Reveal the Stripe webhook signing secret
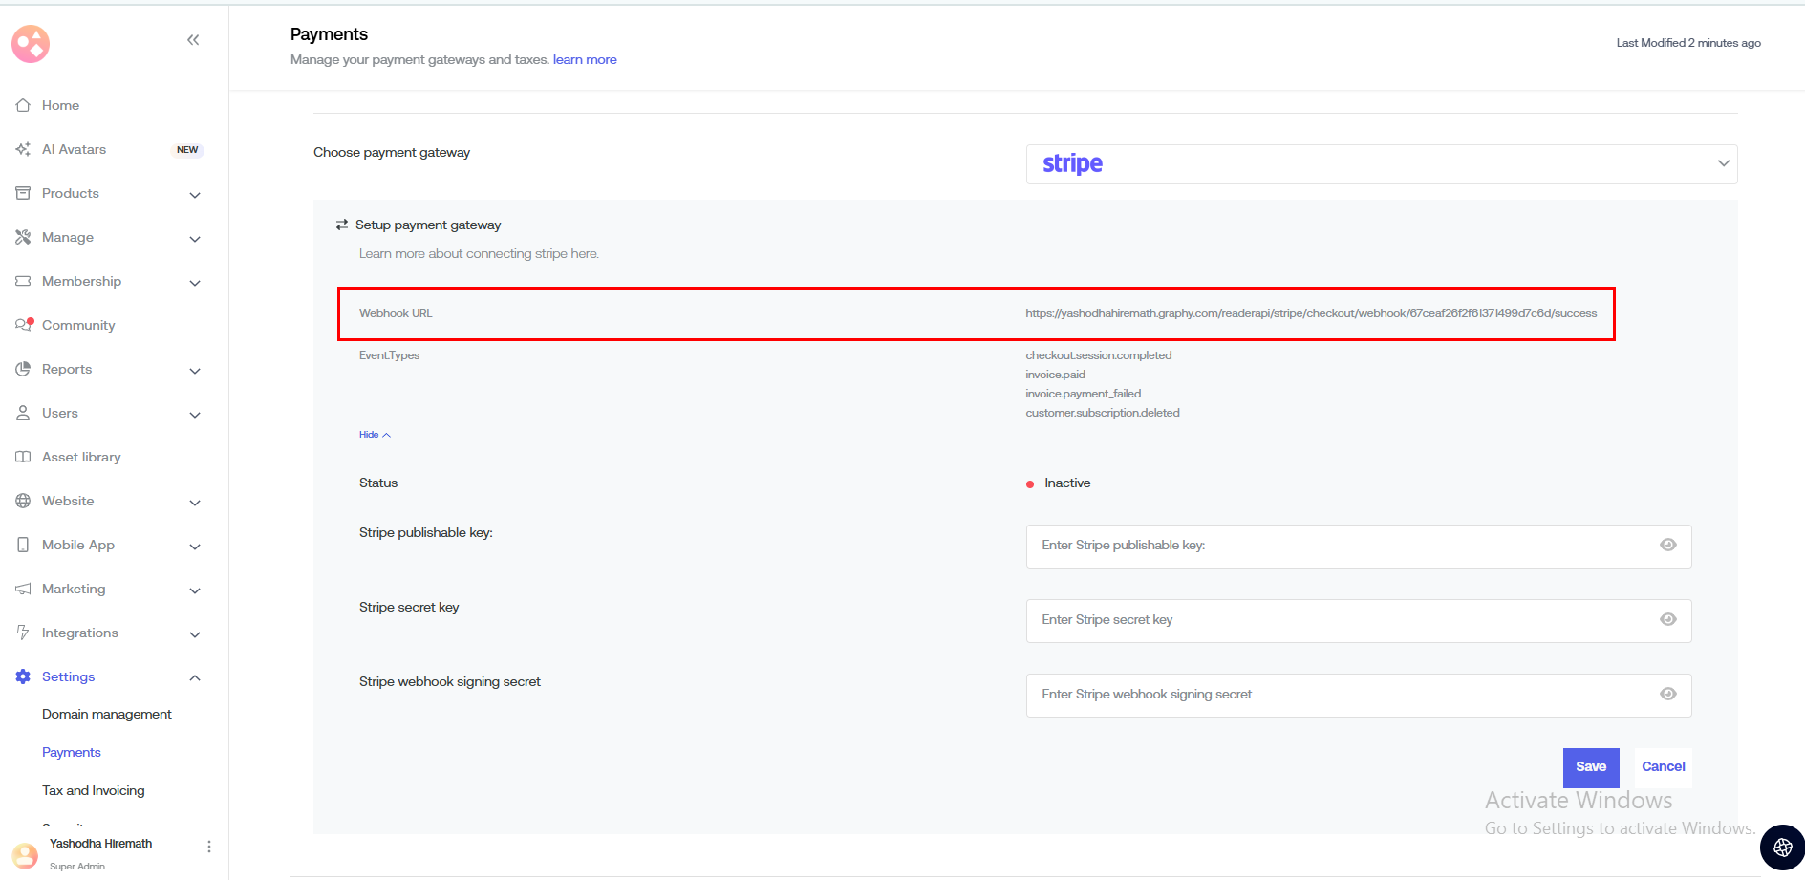 coord(1667,695)
